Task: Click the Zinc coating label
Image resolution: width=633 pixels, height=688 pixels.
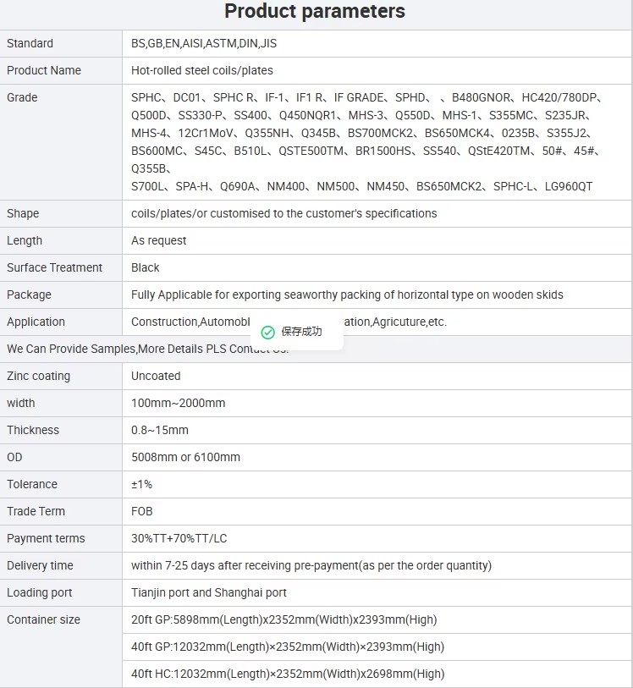Action: [x=39, y=376]
